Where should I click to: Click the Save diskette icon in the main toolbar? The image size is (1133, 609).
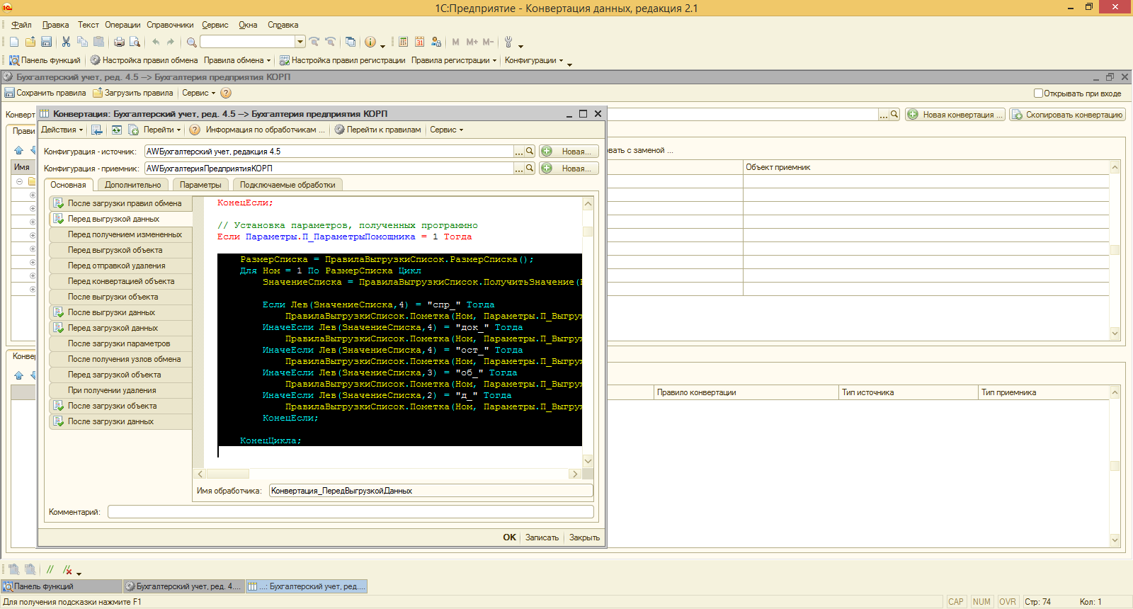tap(46, 42)
